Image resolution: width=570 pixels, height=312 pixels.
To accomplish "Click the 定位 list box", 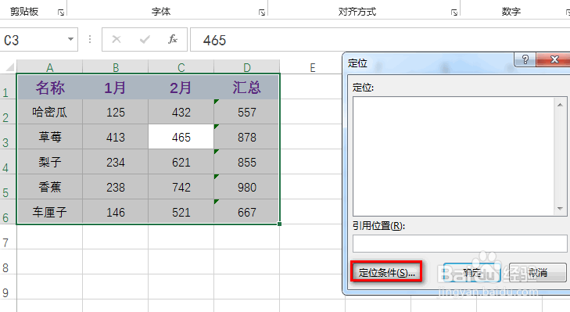I will pos(460,156).
